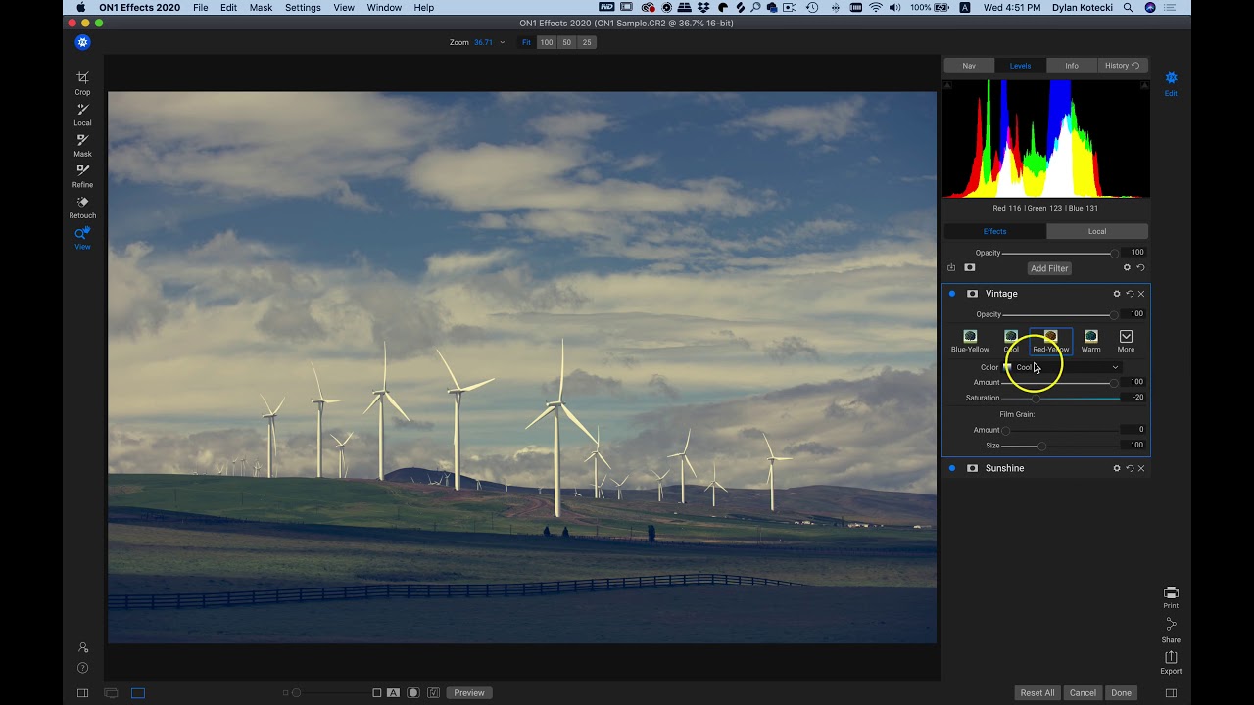Click the Done button
The width and height of the screenshot is (1254, 705).
pyautogui.click(x=1121, y=692)
